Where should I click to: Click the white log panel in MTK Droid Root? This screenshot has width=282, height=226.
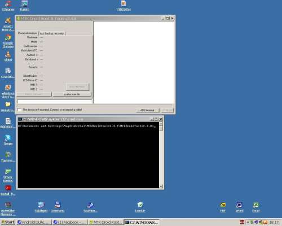tap(134, 62)
